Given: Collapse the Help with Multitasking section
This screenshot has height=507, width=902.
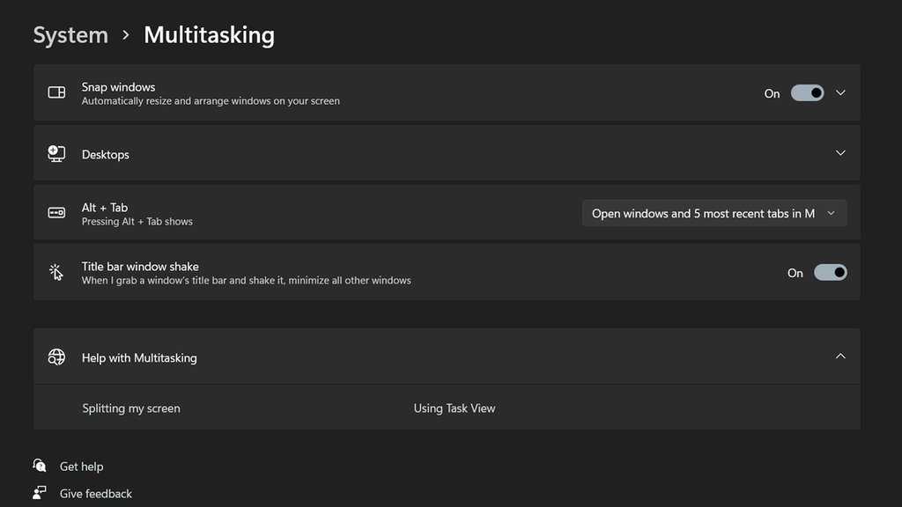Looking at the screenshot, I should click(840, 356).
